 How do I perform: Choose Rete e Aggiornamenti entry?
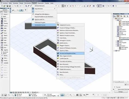(70, 56)
